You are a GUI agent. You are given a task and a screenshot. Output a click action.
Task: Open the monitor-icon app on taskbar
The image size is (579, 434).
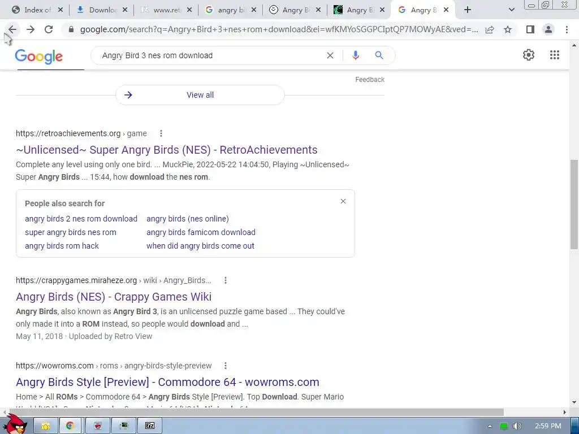(x=124, y=426)
